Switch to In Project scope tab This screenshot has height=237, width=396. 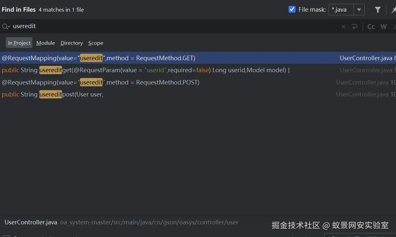pos(19,43)
